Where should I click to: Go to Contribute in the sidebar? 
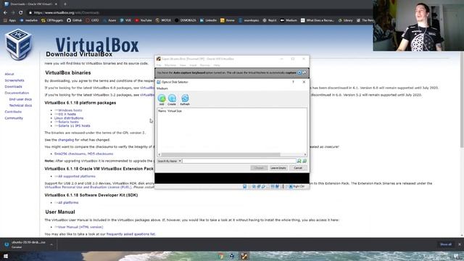click(x=13, y=112)
